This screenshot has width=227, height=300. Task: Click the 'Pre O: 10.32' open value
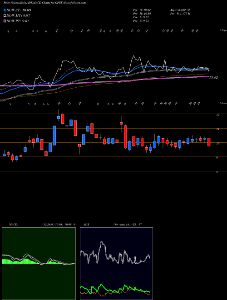(141, 10)
